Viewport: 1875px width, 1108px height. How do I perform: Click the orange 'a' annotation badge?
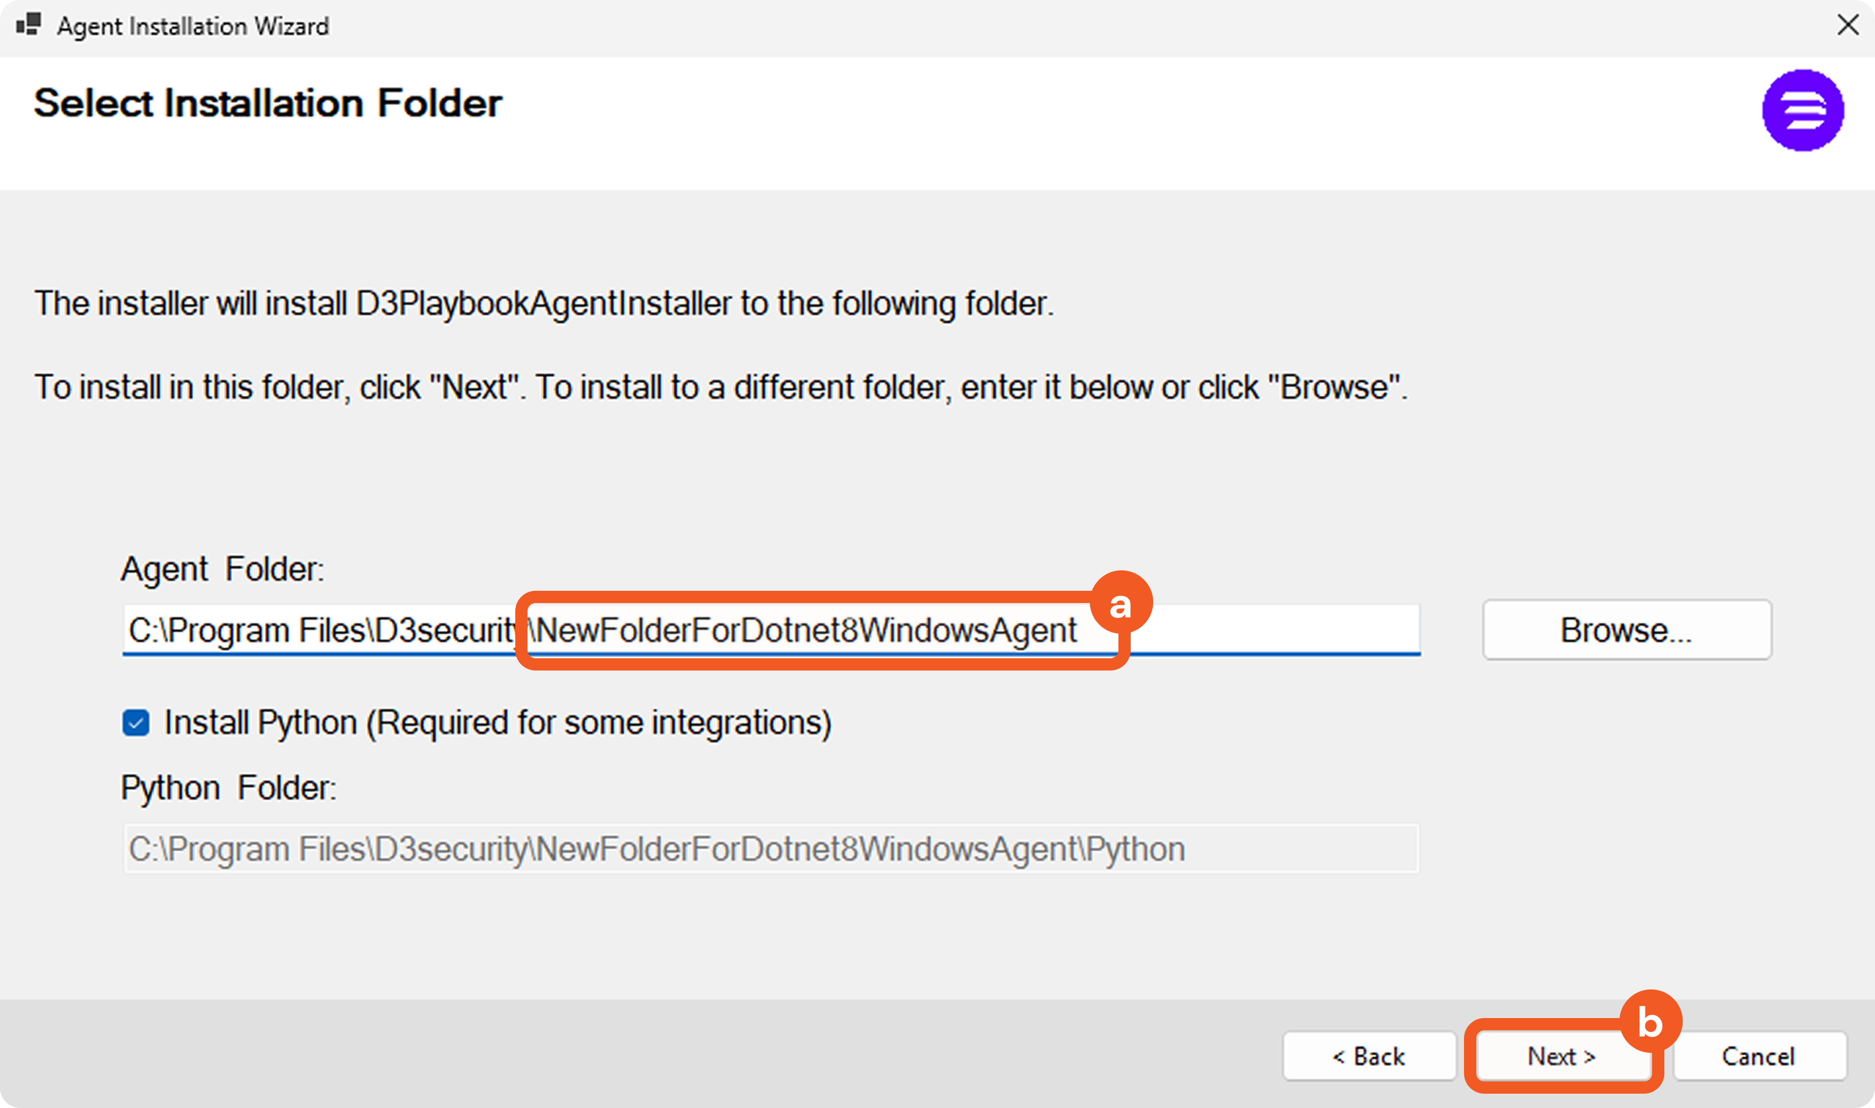(1120, 603)
